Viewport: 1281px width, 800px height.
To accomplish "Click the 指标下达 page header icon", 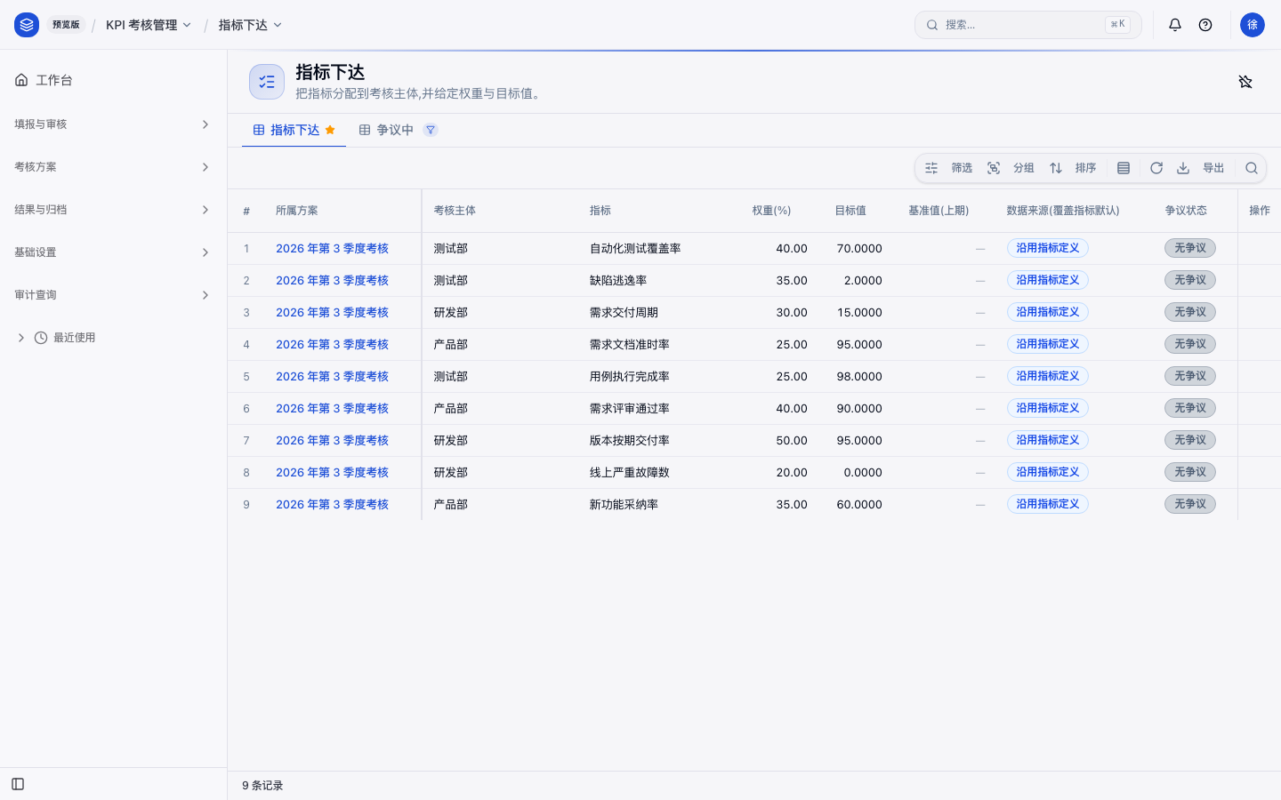I will point(267,82).
